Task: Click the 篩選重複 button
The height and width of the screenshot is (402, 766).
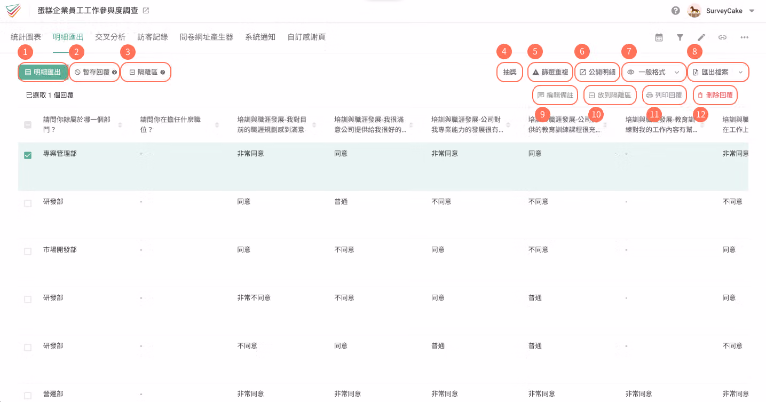Action: [x=550, y=72]
